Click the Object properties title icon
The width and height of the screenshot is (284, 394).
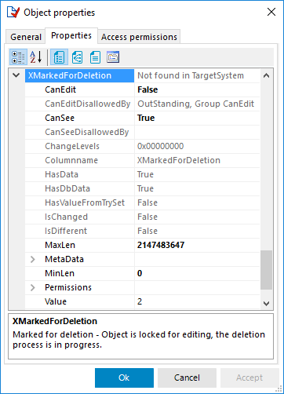pyautogui.click(x=13, y=13)
